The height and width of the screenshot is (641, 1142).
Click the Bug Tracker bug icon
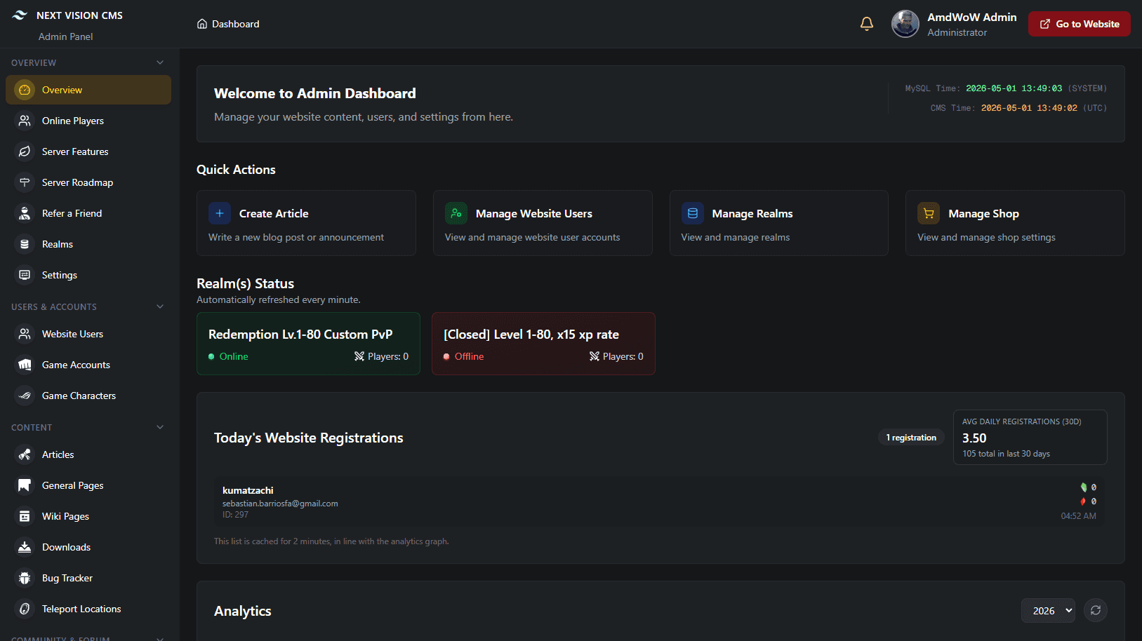tap(25, 578)
